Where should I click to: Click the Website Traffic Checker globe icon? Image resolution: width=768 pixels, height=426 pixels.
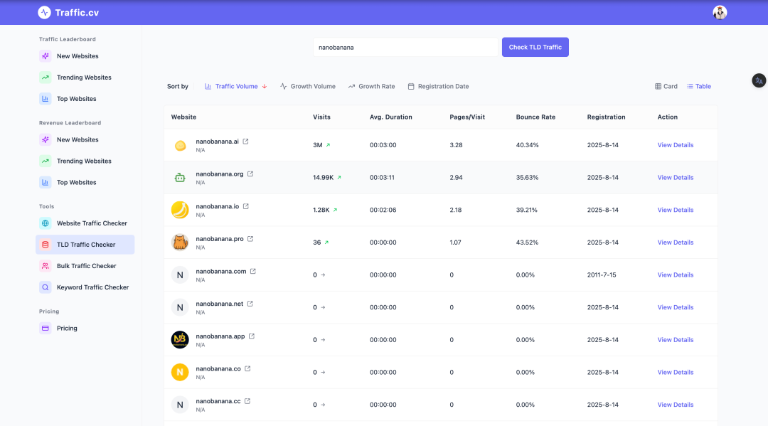click(45, 223)
